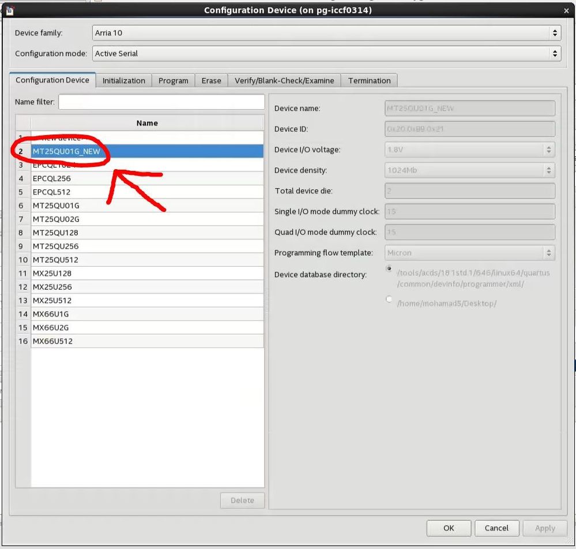Select the MT25QU512 device
This screenshot has height=549, width=576.
(x=147, y=260)
